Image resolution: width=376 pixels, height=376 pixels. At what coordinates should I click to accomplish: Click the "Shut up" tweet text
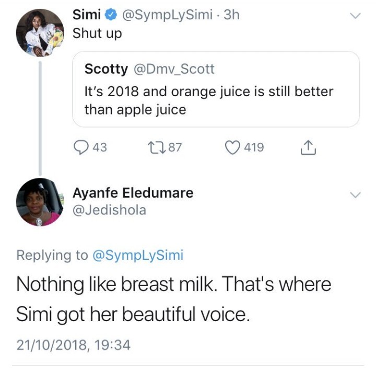pyautogui.click(x=97, y=33)
